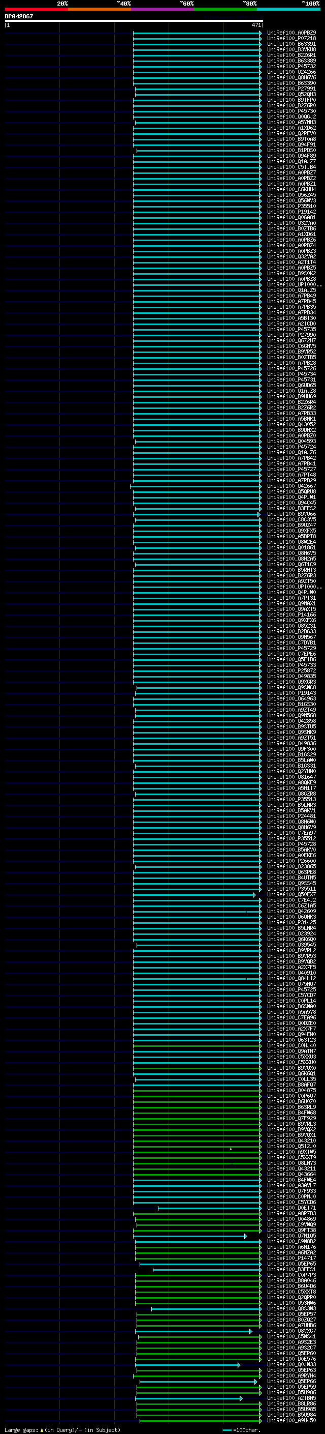This screenshot has height=1434, width=325.
Task: Select the UniRef100_P45729 row label
Action: click(291, 649)
